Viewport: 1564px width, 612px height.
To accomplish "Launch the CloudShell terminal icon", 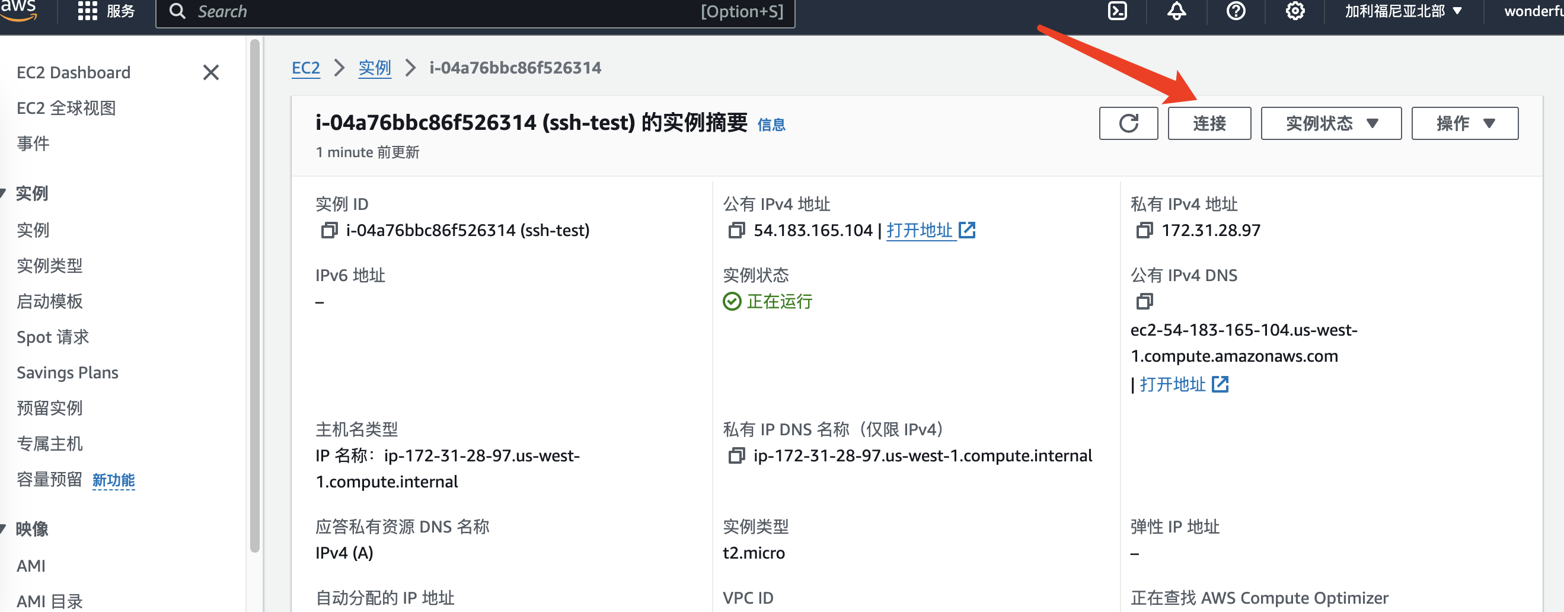I will 1117,11.
